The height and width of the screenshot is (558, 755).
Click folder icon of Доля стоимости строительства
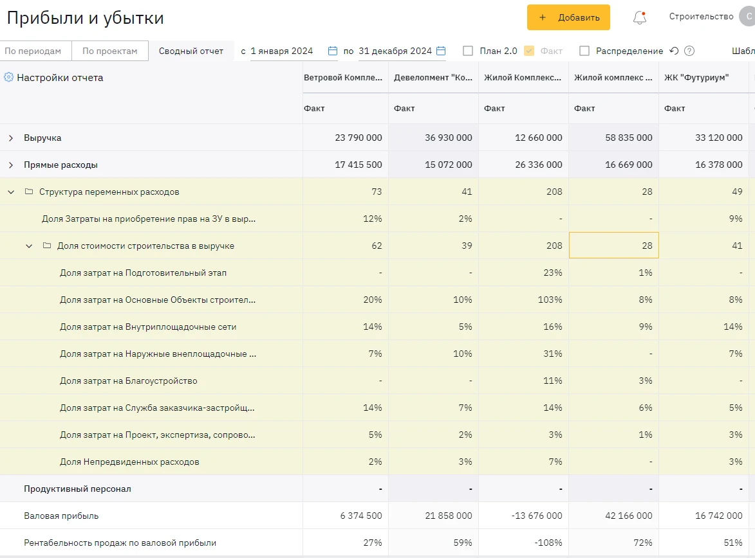coord(47,246)
